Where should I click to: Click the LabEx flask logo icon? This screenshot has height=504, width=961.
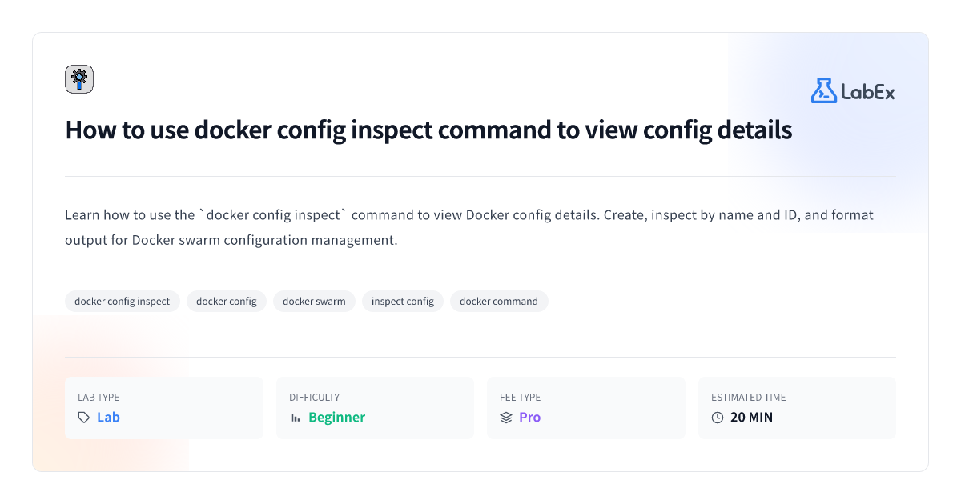pos(823,90)
